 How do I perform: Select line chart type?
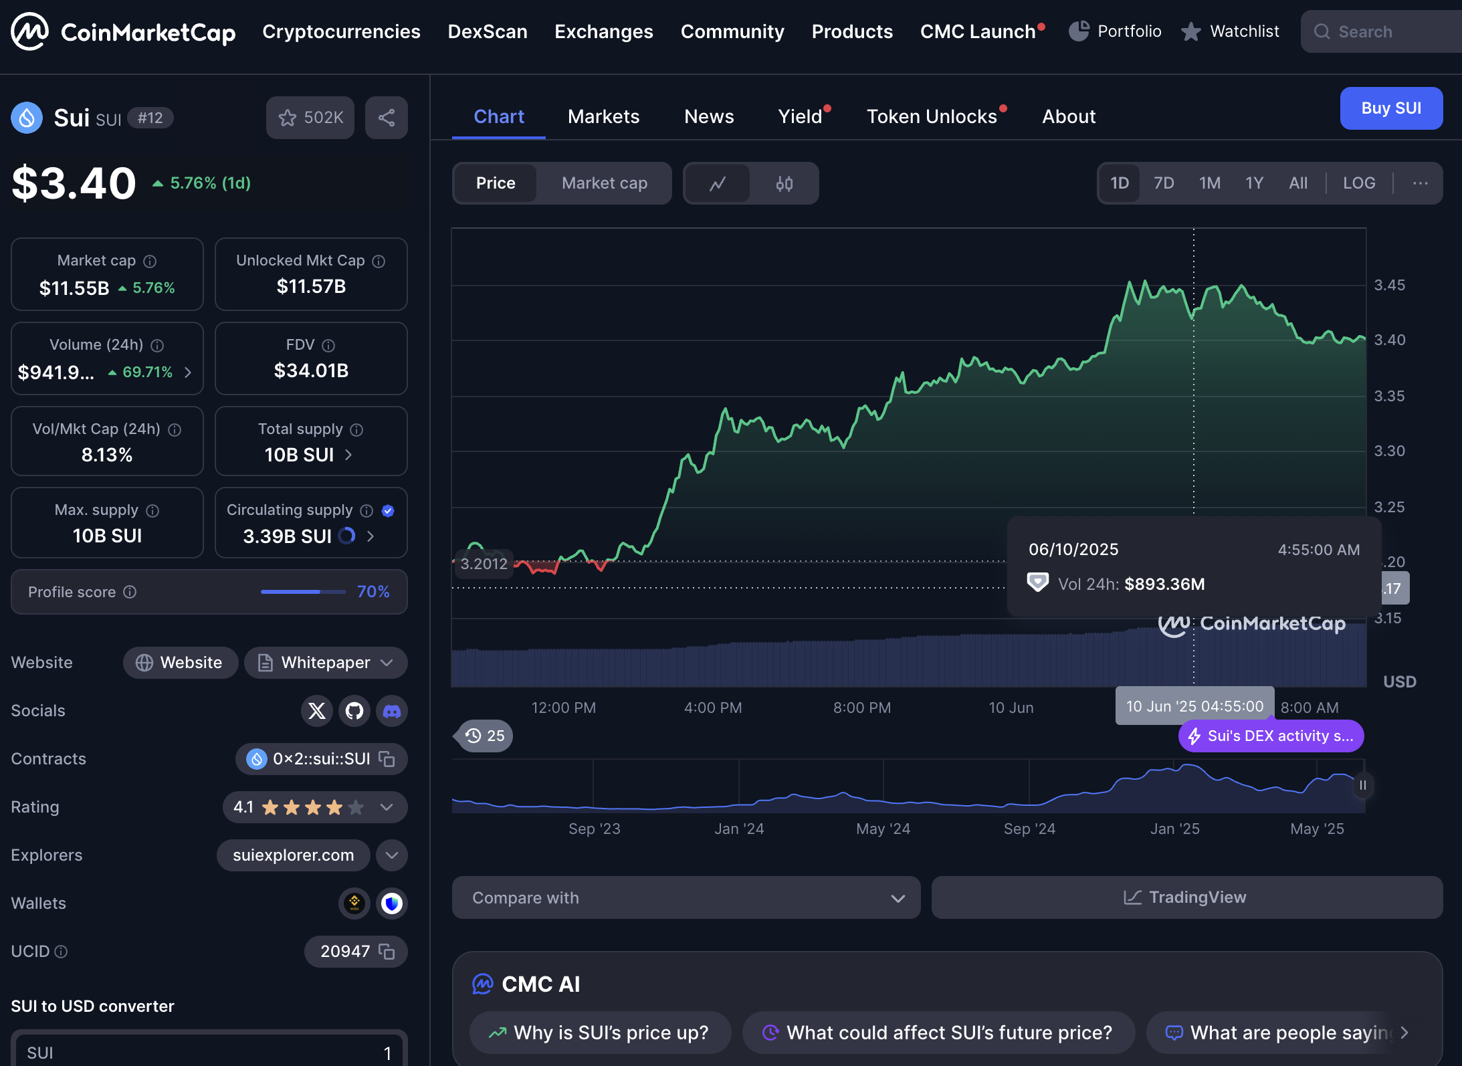[718, 183]
